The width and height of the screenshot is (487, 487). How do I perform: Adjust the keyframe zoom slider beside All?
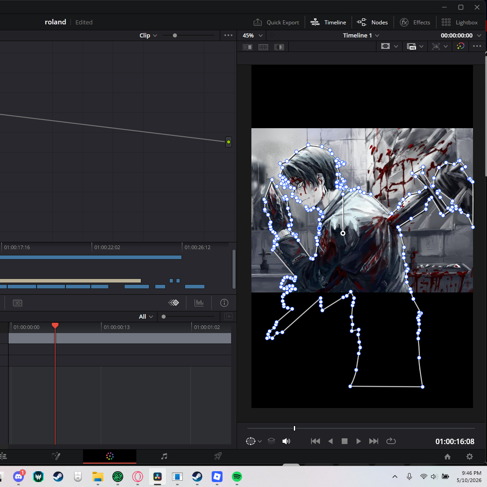click(164, 316)
